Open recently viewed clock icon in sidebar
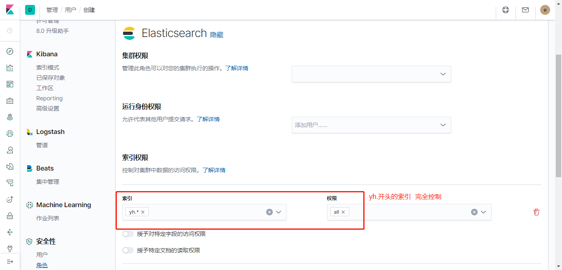The image size is (562, 270). pyautogui.click(x=10, y=31)
